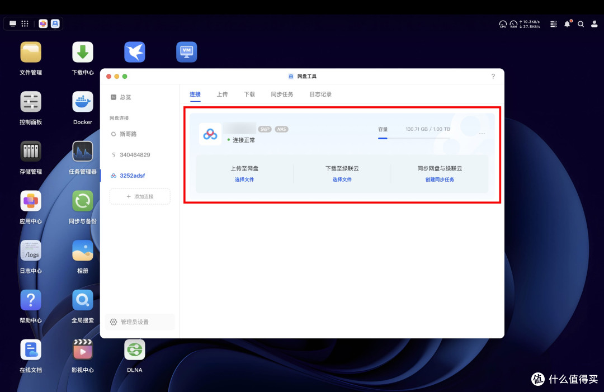Open the 文件管理 desktop app
Image resolution: width=604 pixels, height=392 pixels.
31,52
